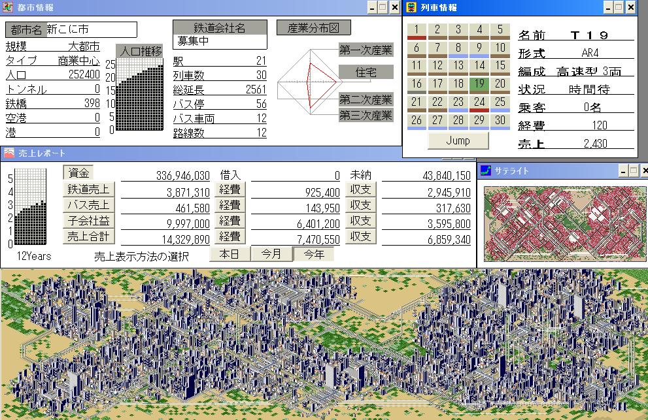648x420 pixels.
Task: Click the サテライト window map icon
Action: tap(486, 170)
